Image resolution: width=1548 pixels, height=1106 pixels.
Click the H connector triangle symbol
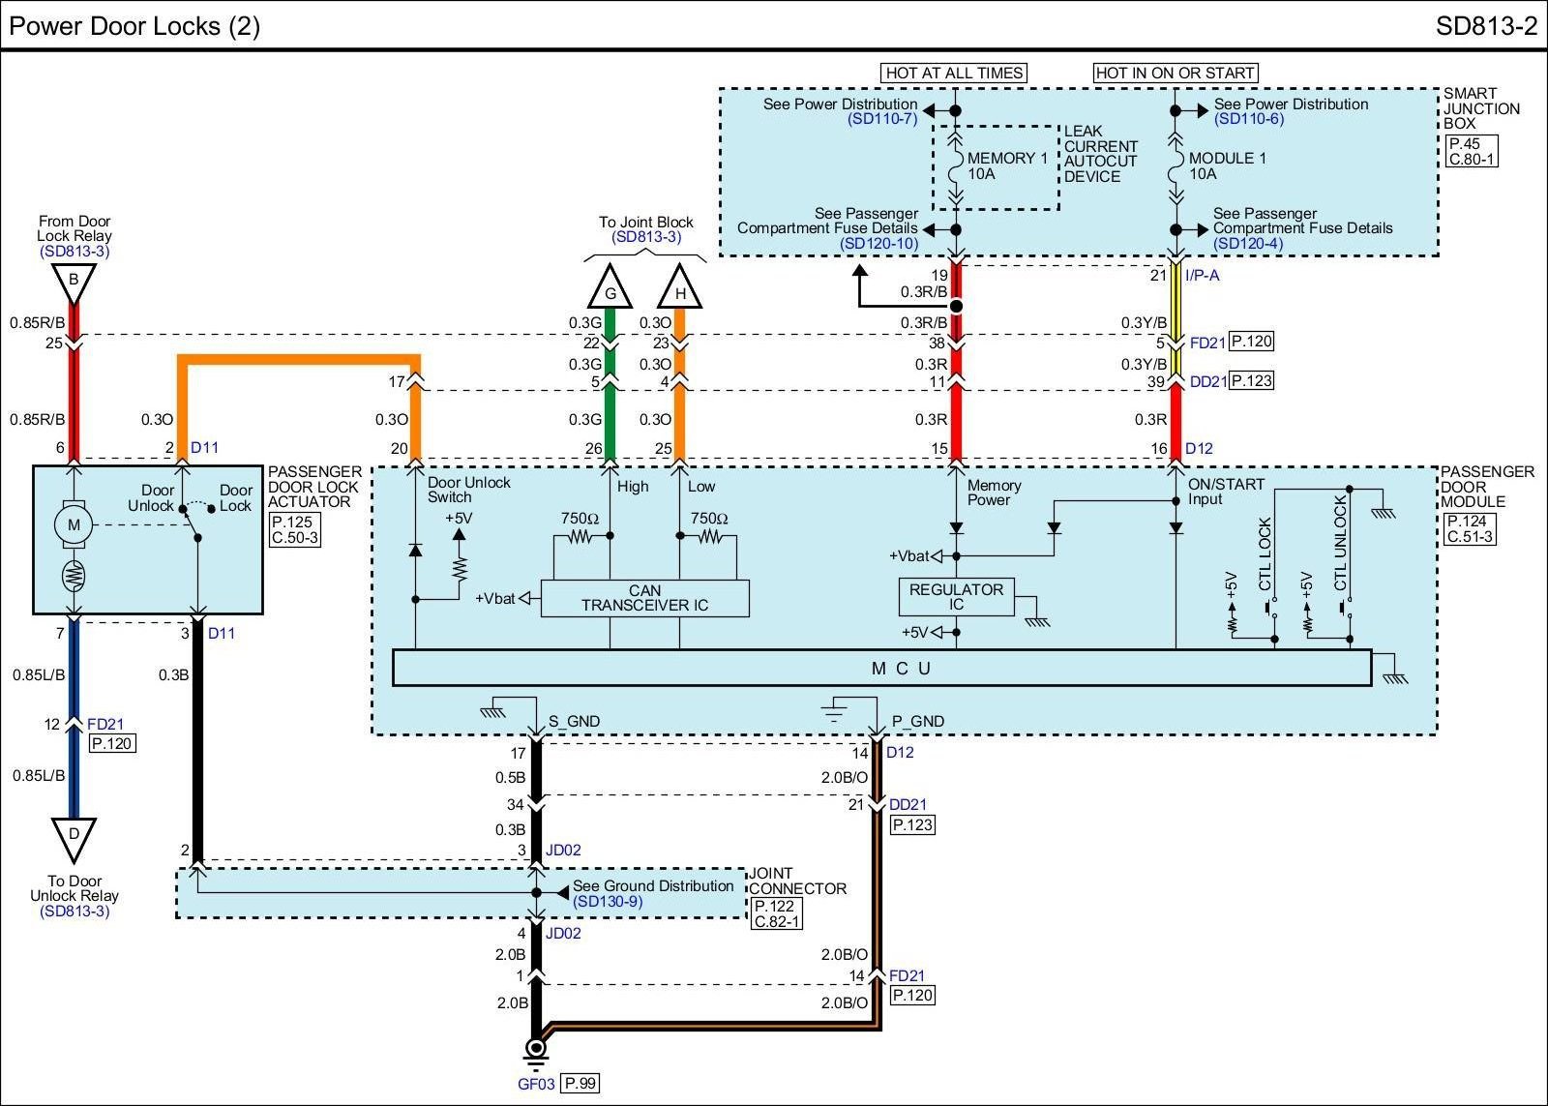pyautogui.click(x=680, y=288)
